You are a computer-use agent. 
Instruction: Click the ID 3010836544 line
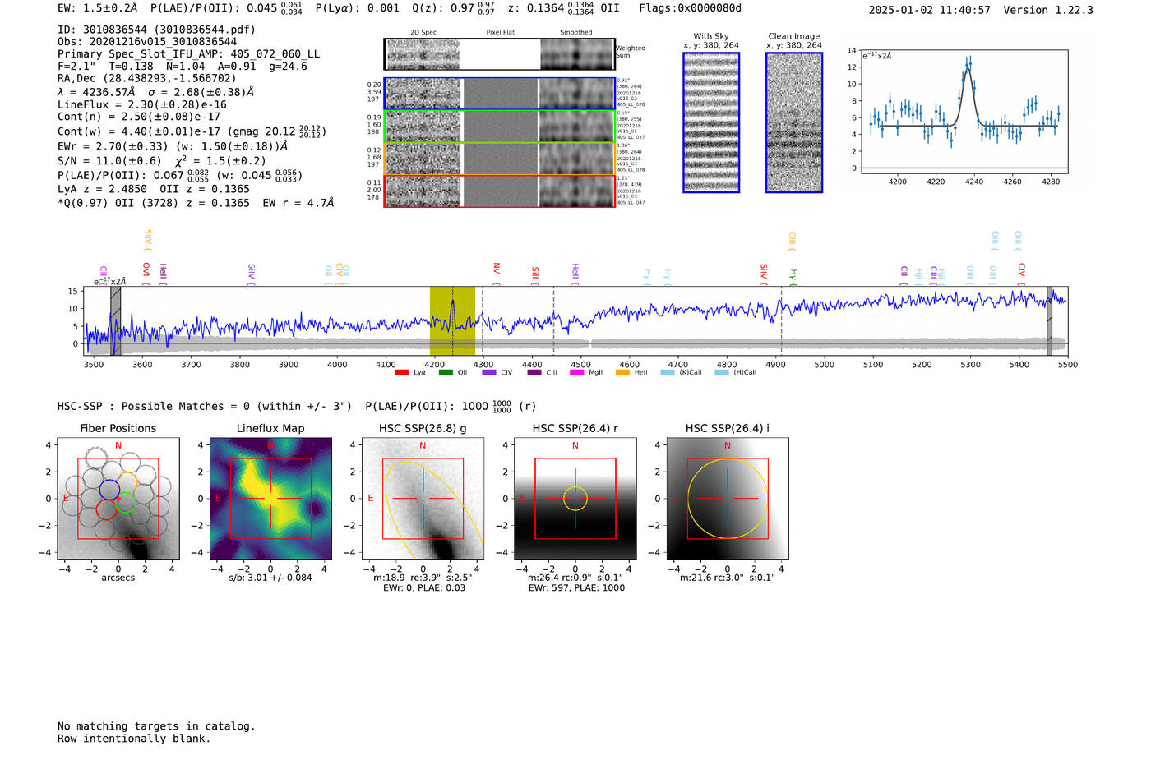coord(156,30)
